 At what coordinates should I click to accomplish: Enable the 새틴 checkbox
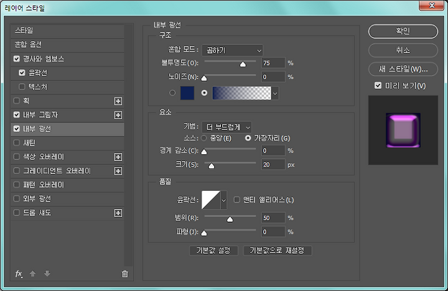coord(17,142)
